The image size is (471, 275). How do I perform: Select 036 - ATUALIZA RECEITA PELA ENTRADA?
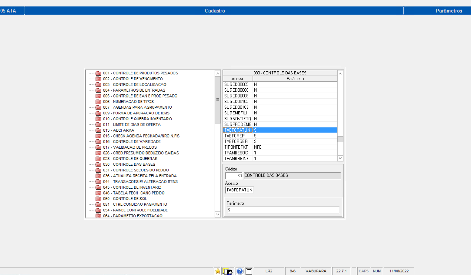tap(140, 176)
